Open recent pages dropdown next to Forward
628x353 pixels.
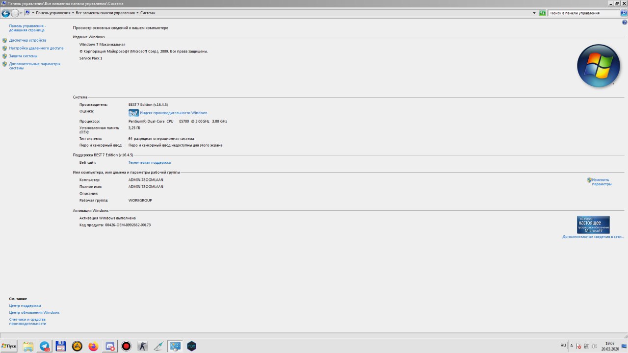21,13
